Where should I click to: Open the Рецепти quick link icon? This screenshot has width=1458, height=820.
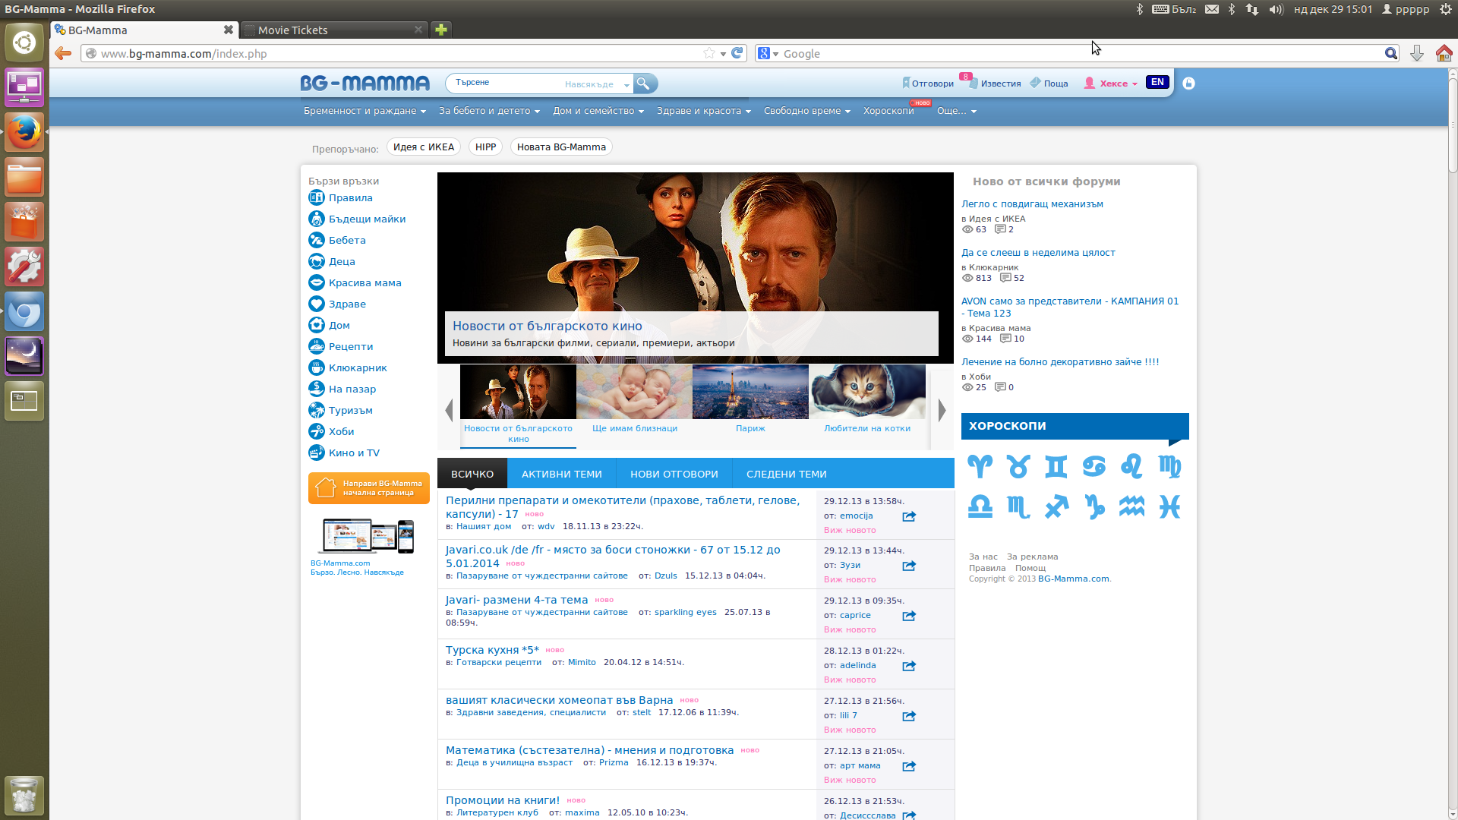(317, 346)
